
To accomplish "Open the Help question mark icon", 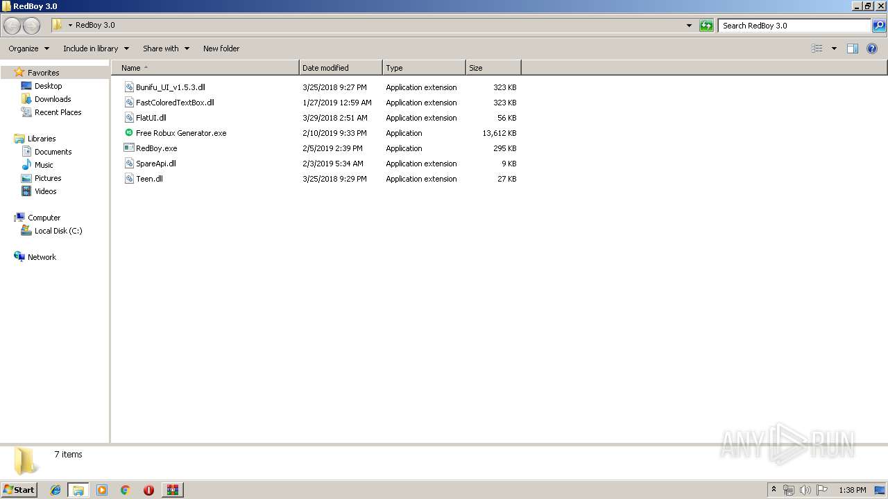I will (x=872, y=49).
